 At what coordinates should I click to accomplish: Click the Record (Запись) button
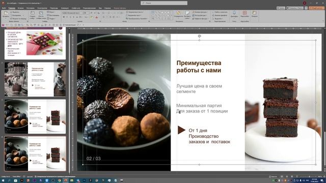point(281,8)
